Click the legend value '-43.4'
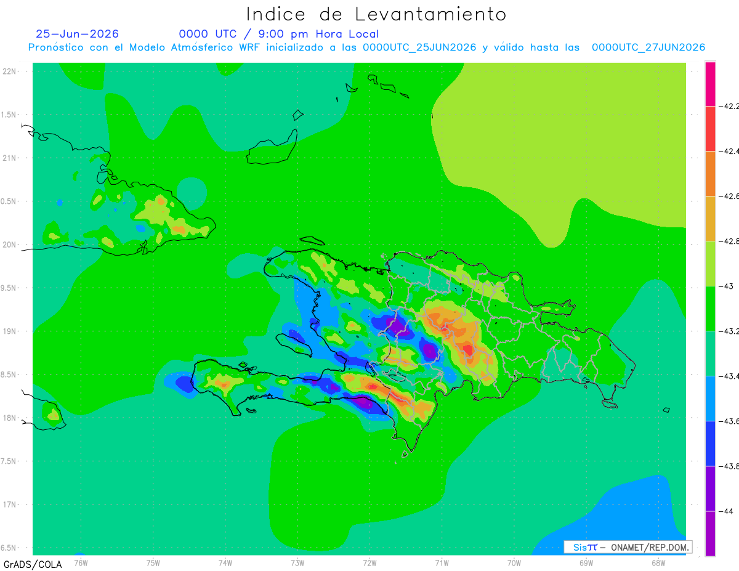739x571 pixels. pos(729,376)
